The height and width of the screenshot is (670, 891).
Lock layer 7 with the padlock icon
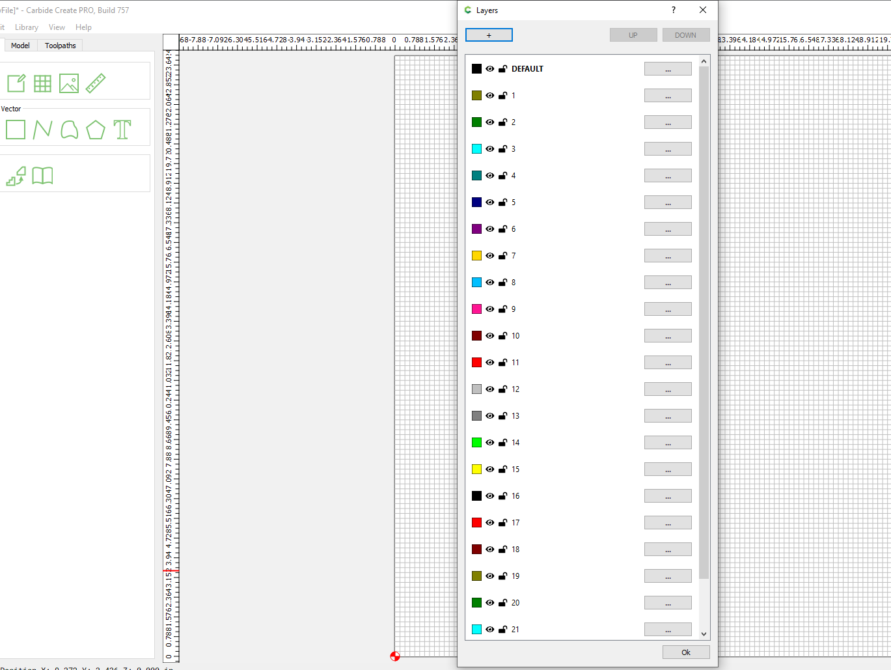pos(502,256)
